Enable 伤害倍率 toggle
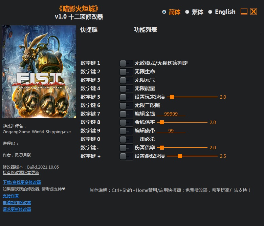This screenshot has width=264, height=226. pos(127,148)
